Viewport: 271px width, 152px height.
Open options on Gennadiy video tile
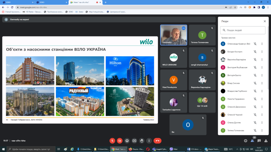coord(184,28)
